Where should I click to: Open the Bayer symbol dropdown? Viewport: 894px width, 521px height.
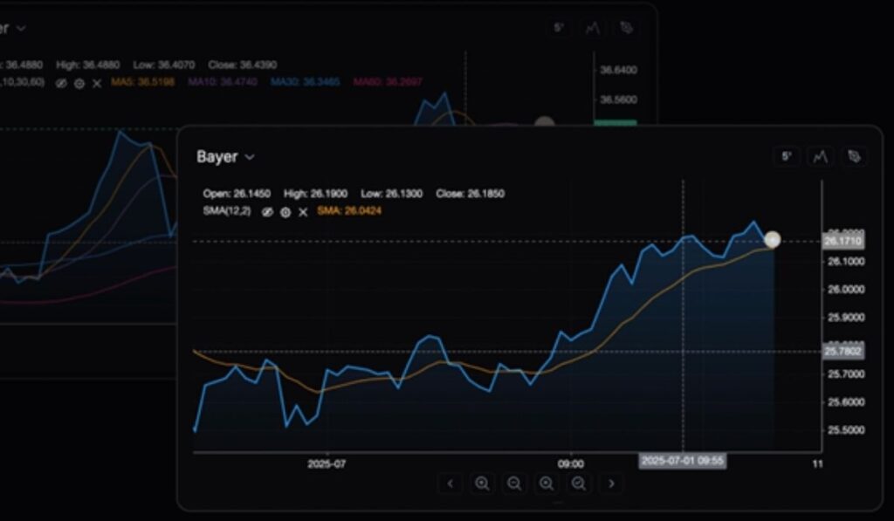[250, 158]
